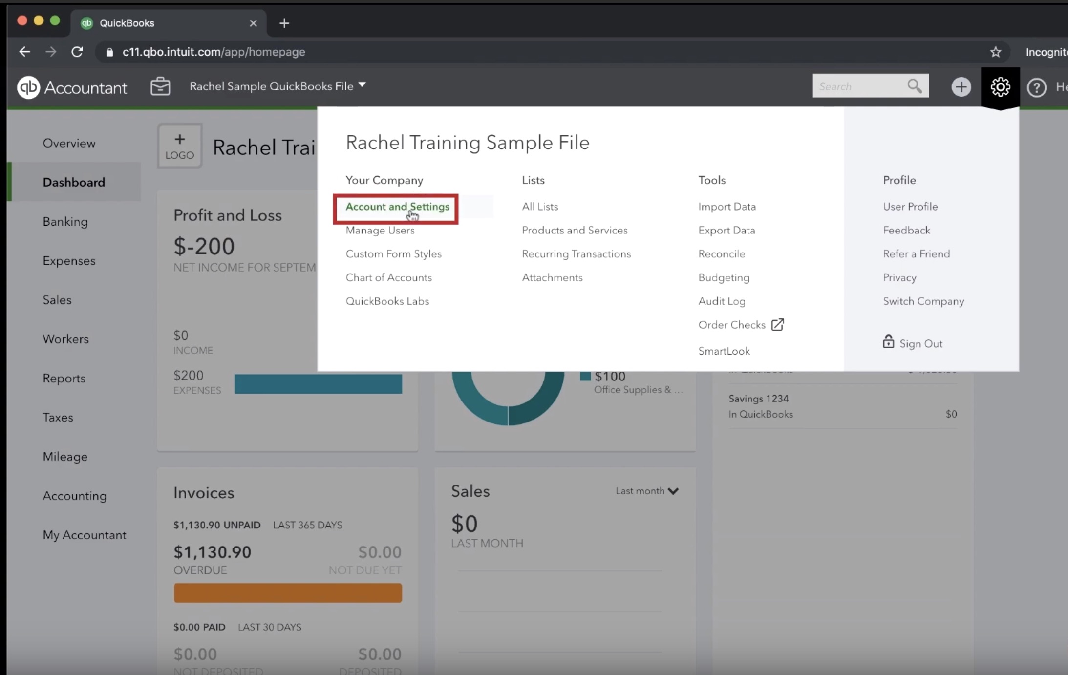Close the QuickBooks browser tab

click(253, 23)
